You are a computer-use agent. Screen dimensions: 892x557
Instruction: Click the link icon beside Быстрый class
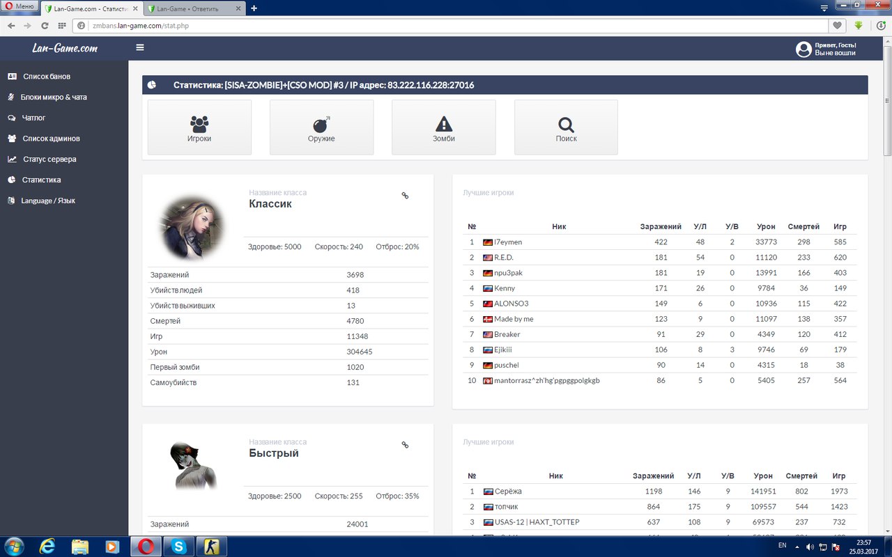pyautogui.click(x=405, y=445)
